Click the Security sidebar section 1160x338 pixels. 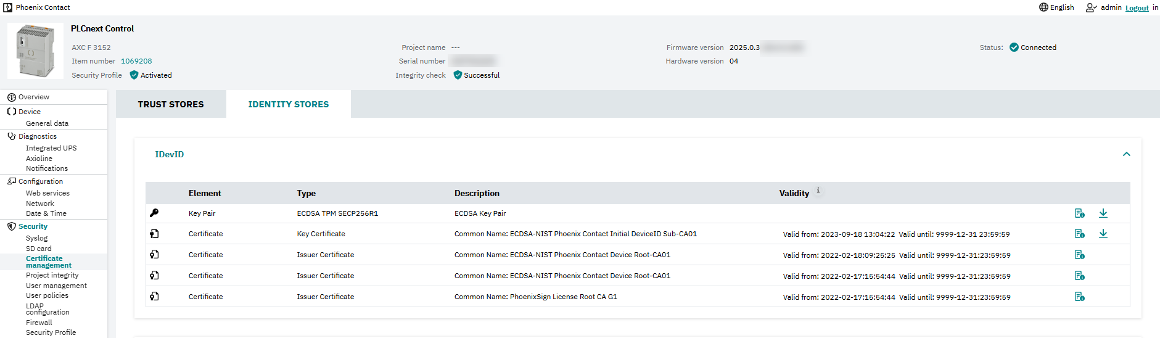click(33, 226)
